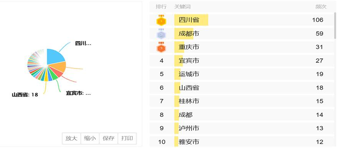Screen dimensions: 340x151
Task: Save the chart with 保存 button
Action: point(109,138)
